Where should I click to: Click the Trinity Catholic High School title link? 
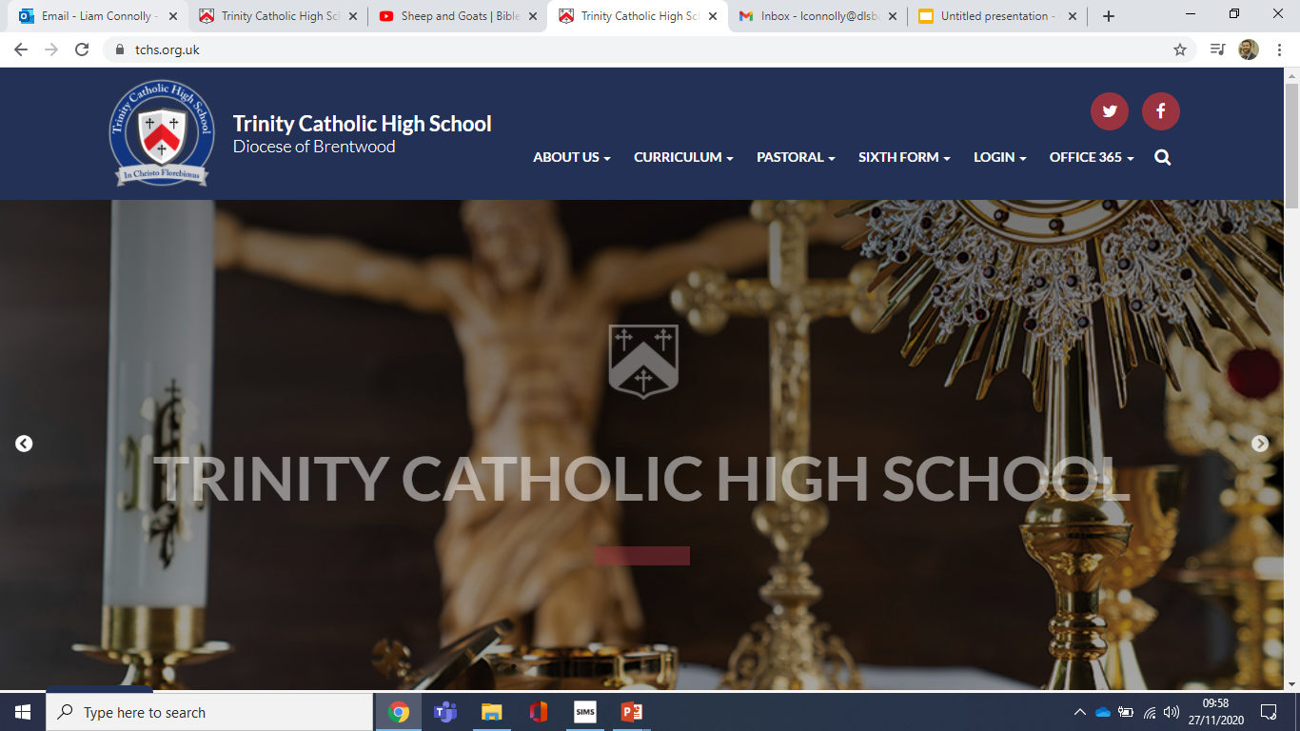362,124
